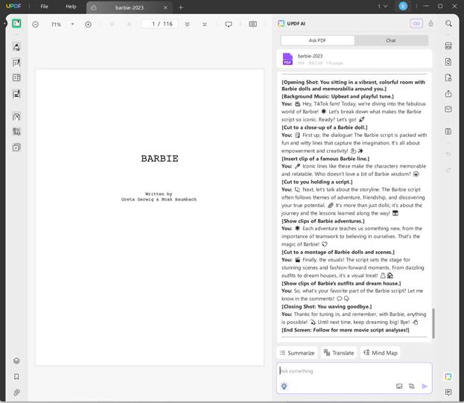The image size is (464, 403).
Task: Toggle the UPDF AI infinity mode button
Action: pyautogui.click(x=416, y=24)
